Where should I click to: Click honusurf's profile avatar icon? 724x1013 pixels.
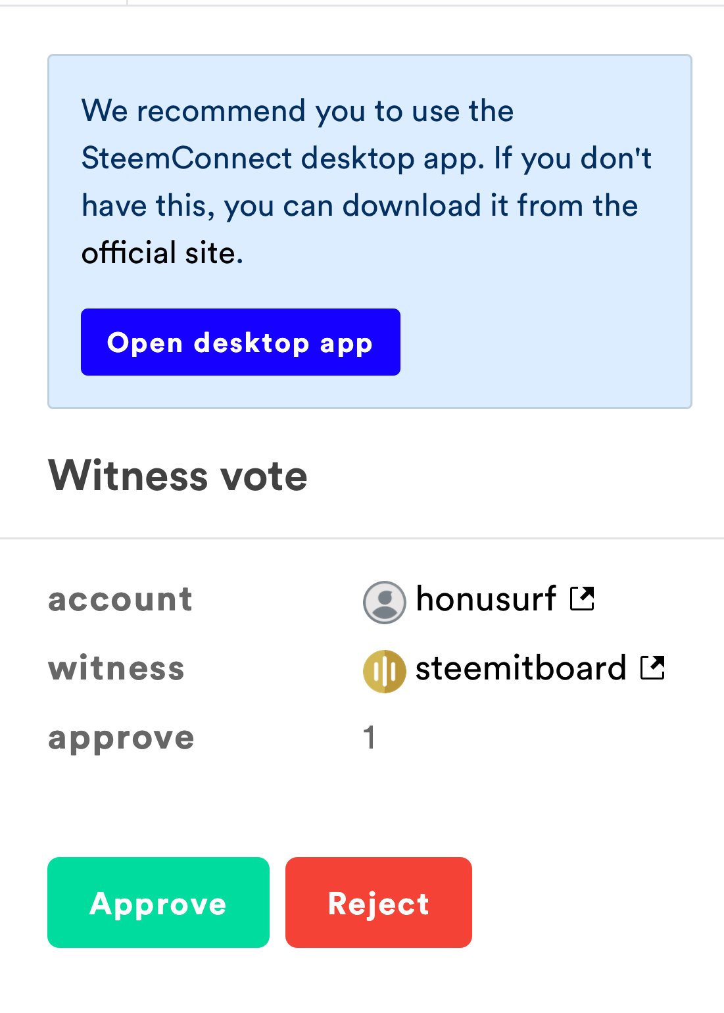click(384, 602)
